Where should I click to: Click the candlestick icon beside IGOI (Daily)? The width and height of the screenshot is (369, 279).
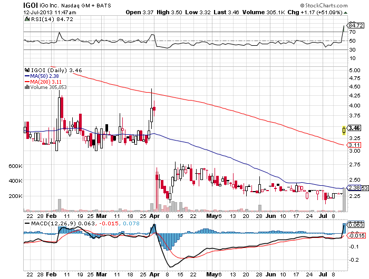(27, 70)
